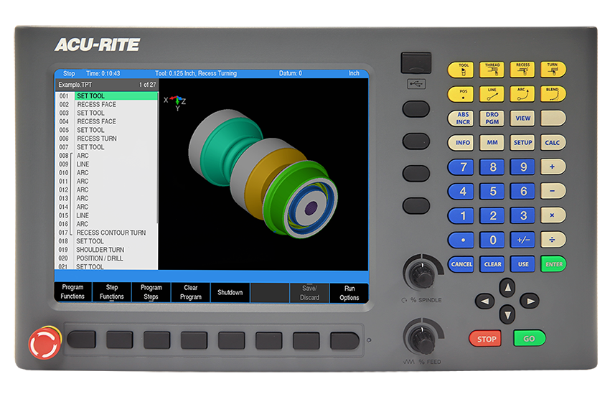Switch display with DRO/PGM key
Image resolution: width=610 pixels, height=407 pixels.
(x=492, y=118)
